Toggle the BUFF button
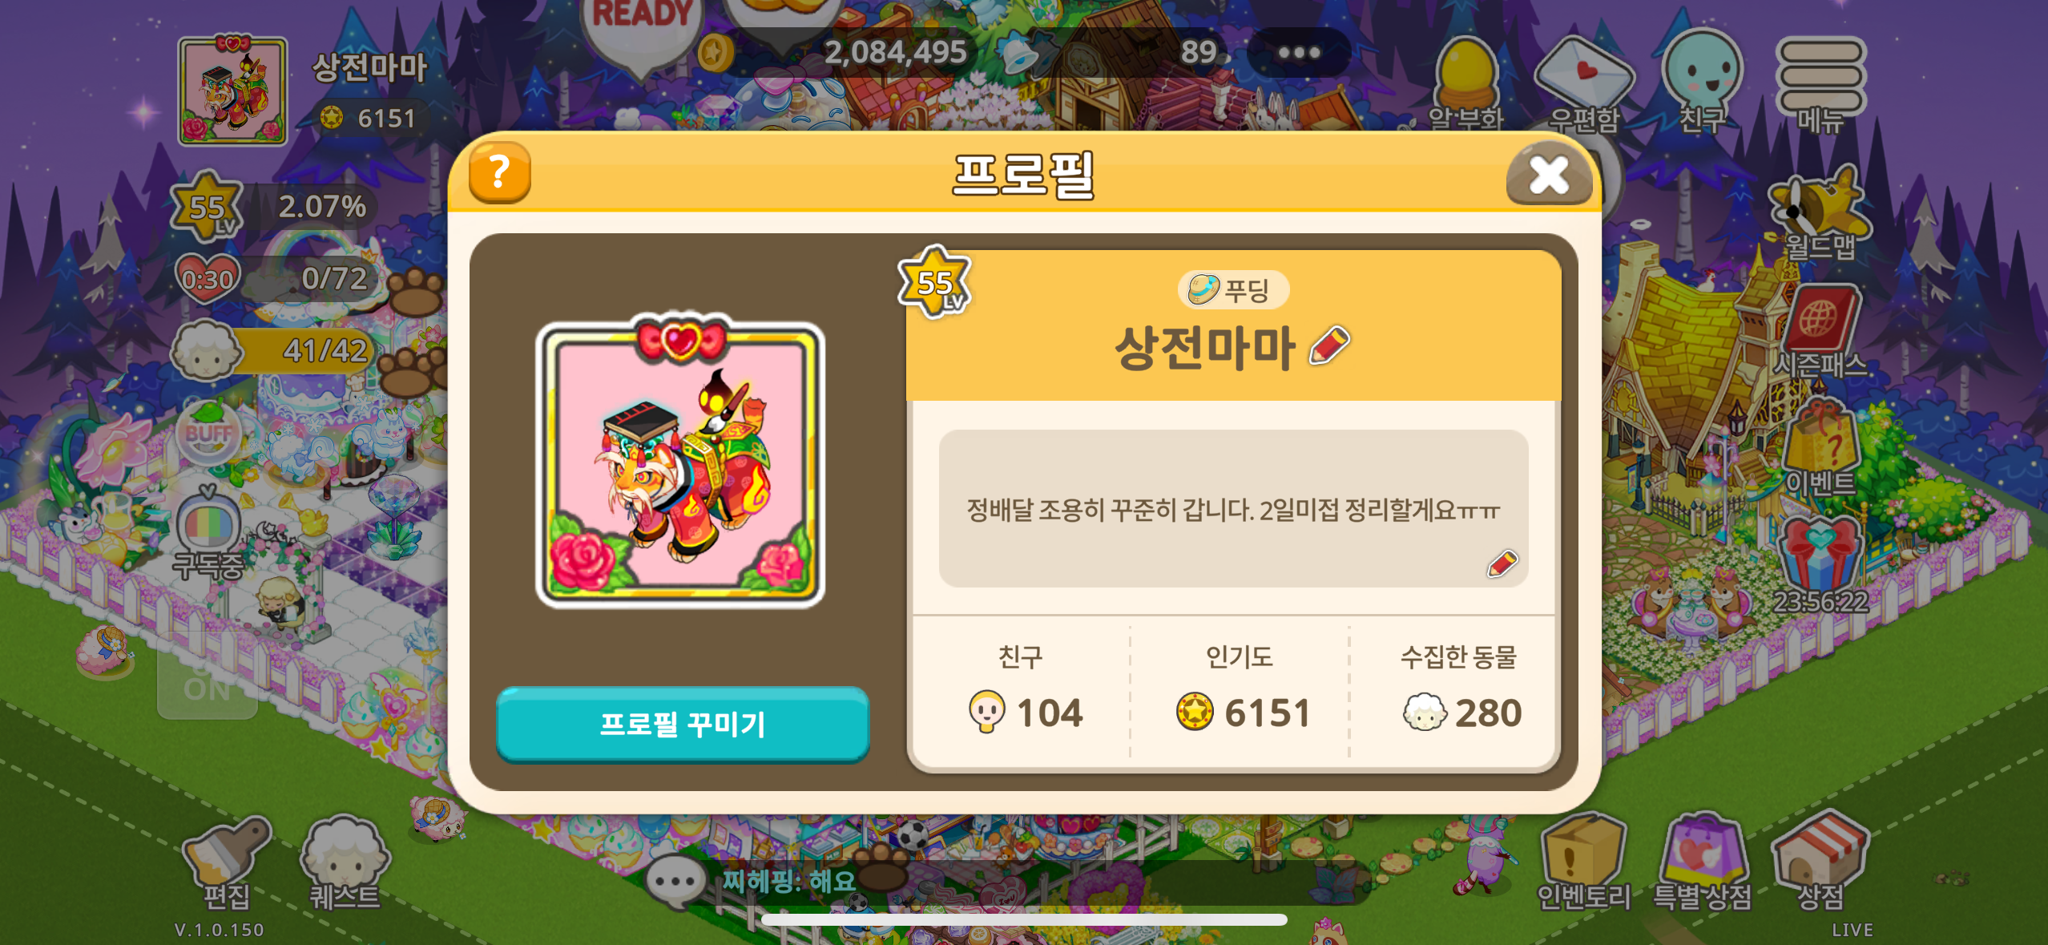 208,434
